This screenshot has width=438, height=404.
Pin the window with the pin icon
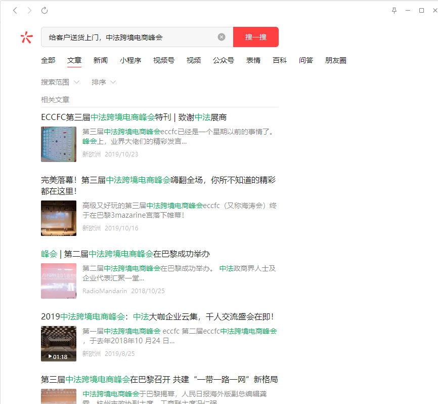394,11
